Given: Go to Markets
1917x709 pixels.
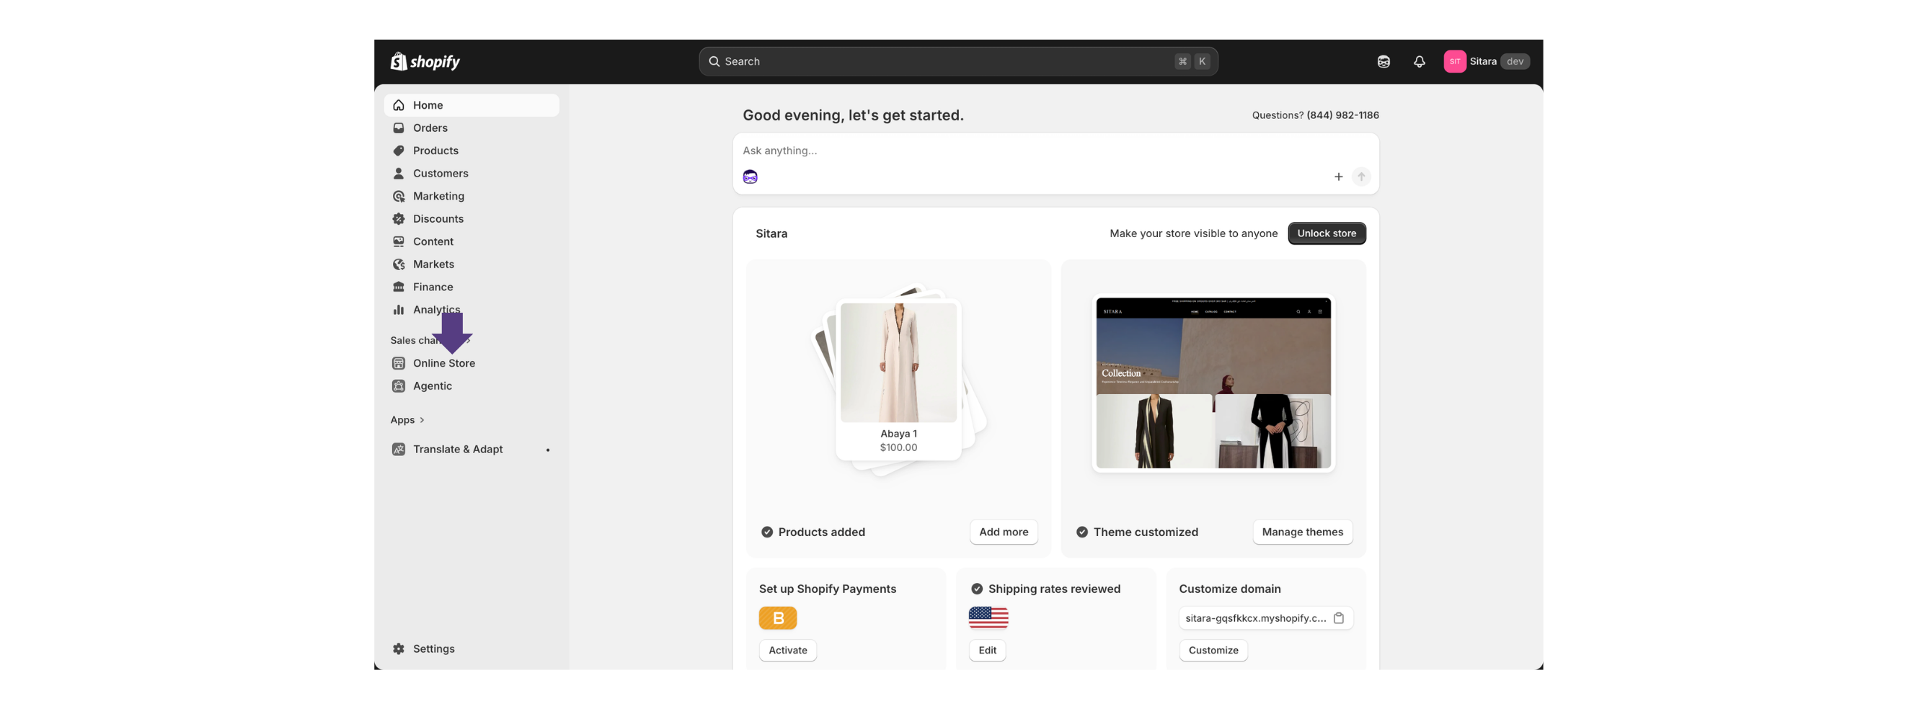Looking at the screenshot, I should coord(471,264).
